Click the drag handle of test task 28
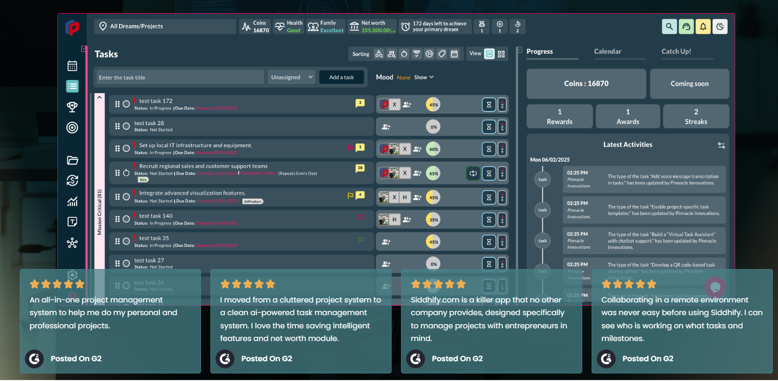This screenshot has height=381, width=778. (117, 126)
